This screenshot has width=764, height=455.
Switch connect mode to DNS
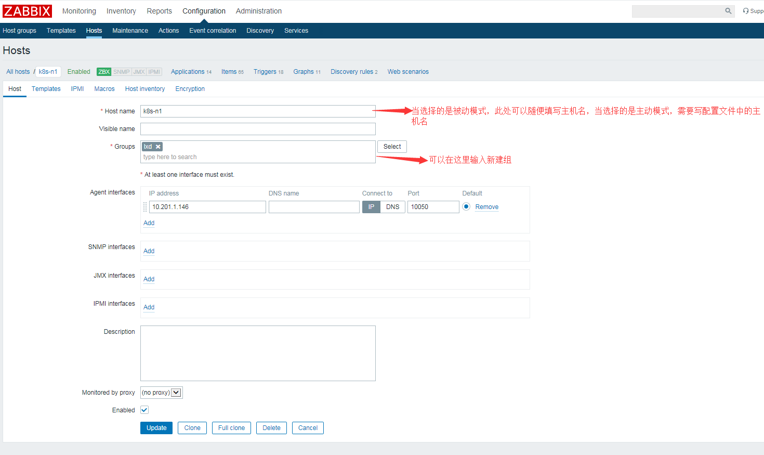coord(393,207)
